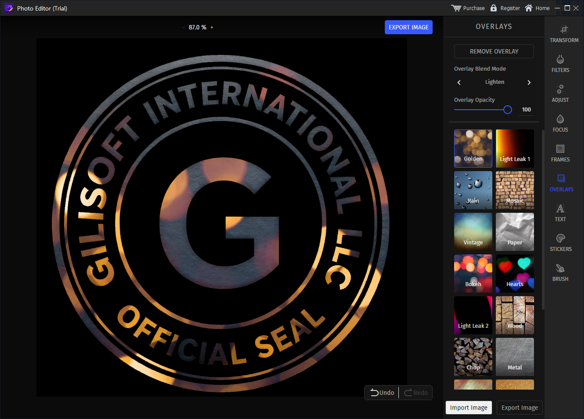Click the Export Image blue button

pos(408,27)
